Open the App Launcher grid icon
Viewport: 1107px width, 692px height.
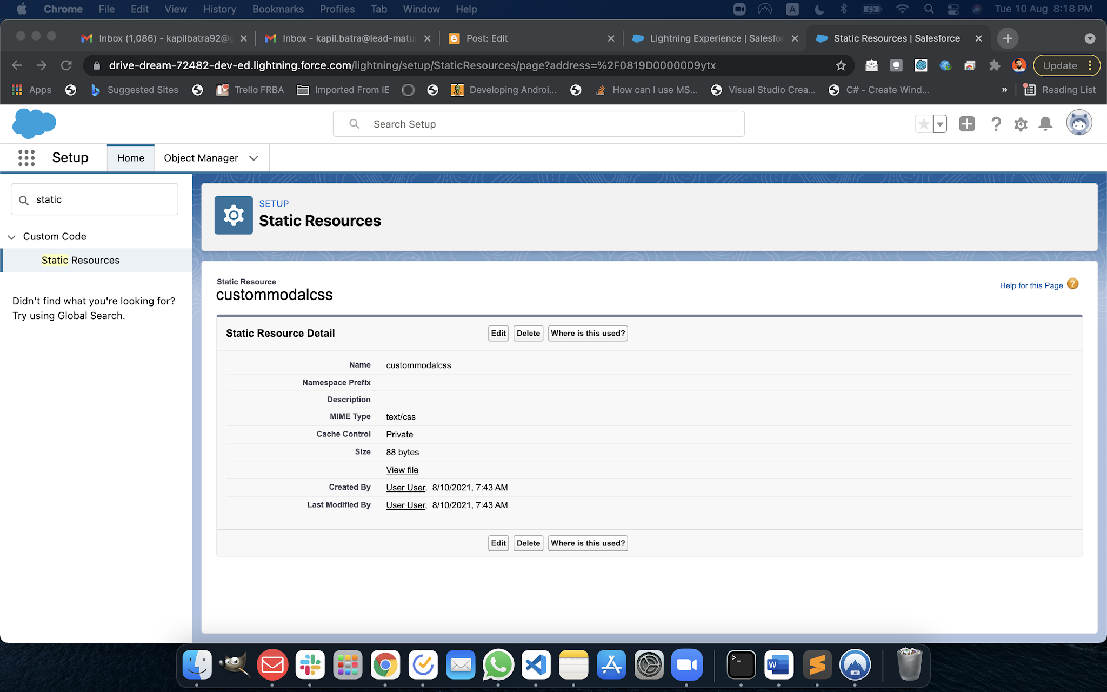click(26, 157)
